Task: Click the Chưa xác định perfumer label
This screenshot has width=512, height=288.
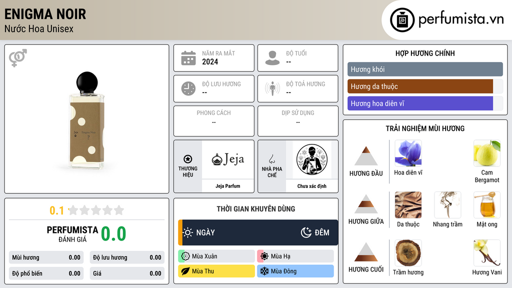Action: tap(312, 186)
